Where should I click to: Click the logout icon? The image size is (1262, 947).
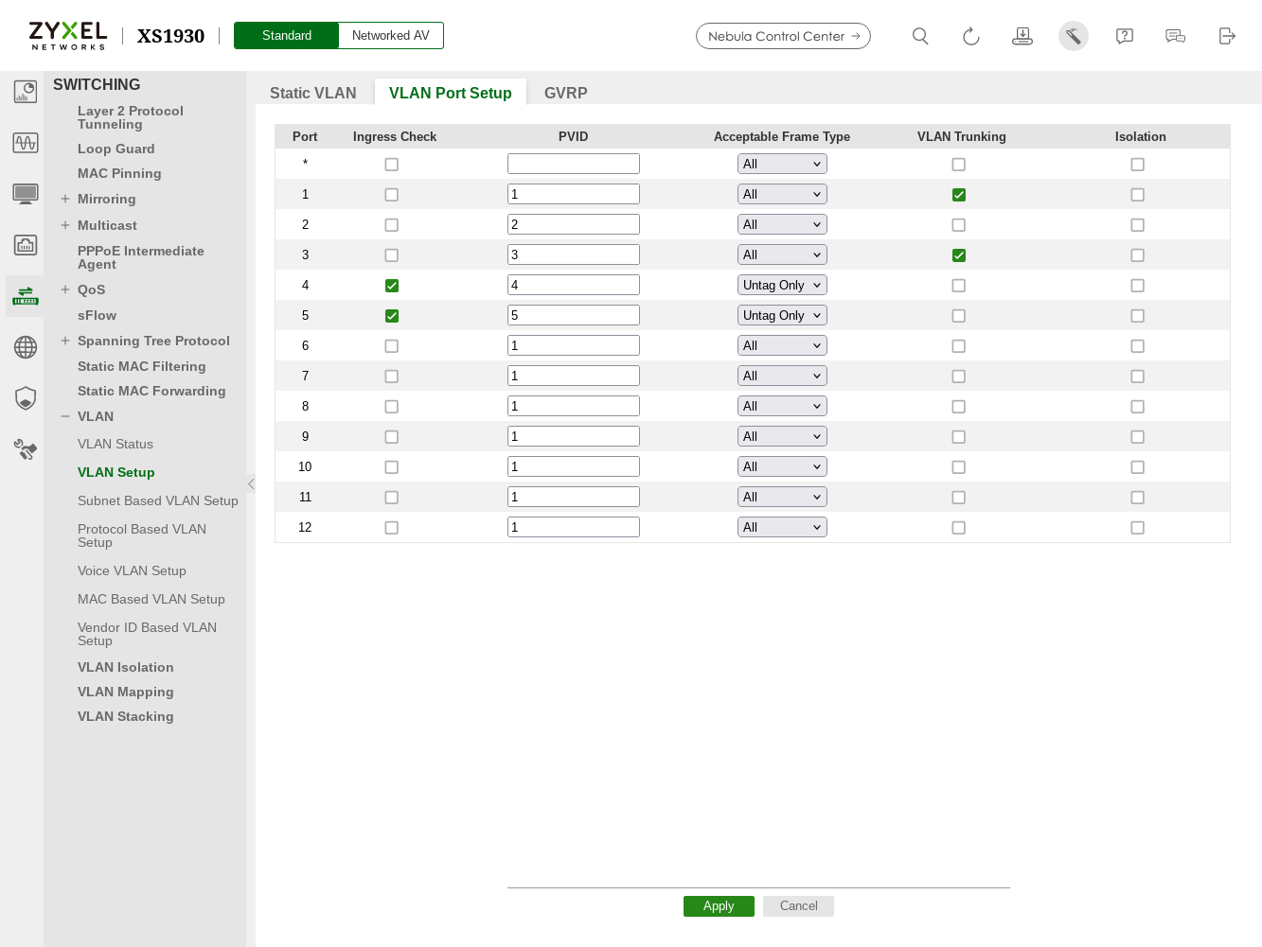click(1226, 35)
